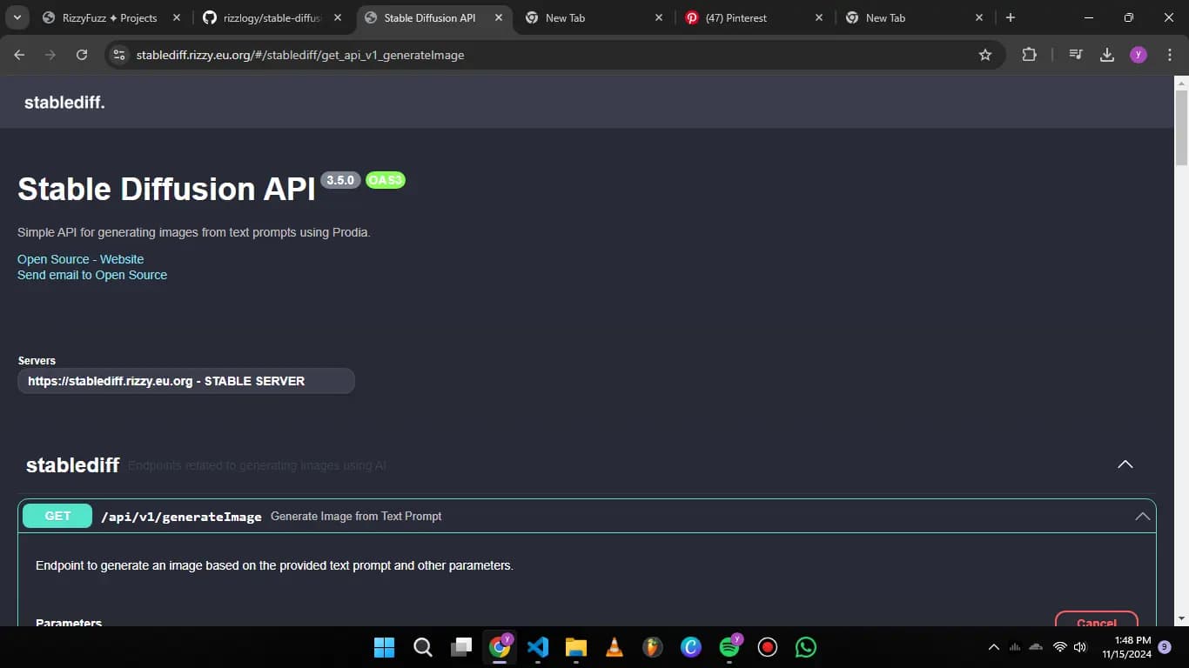Open VLC media player from the taskbar
This screenshot has width=1189, height=668.
(x=615, y=647)
